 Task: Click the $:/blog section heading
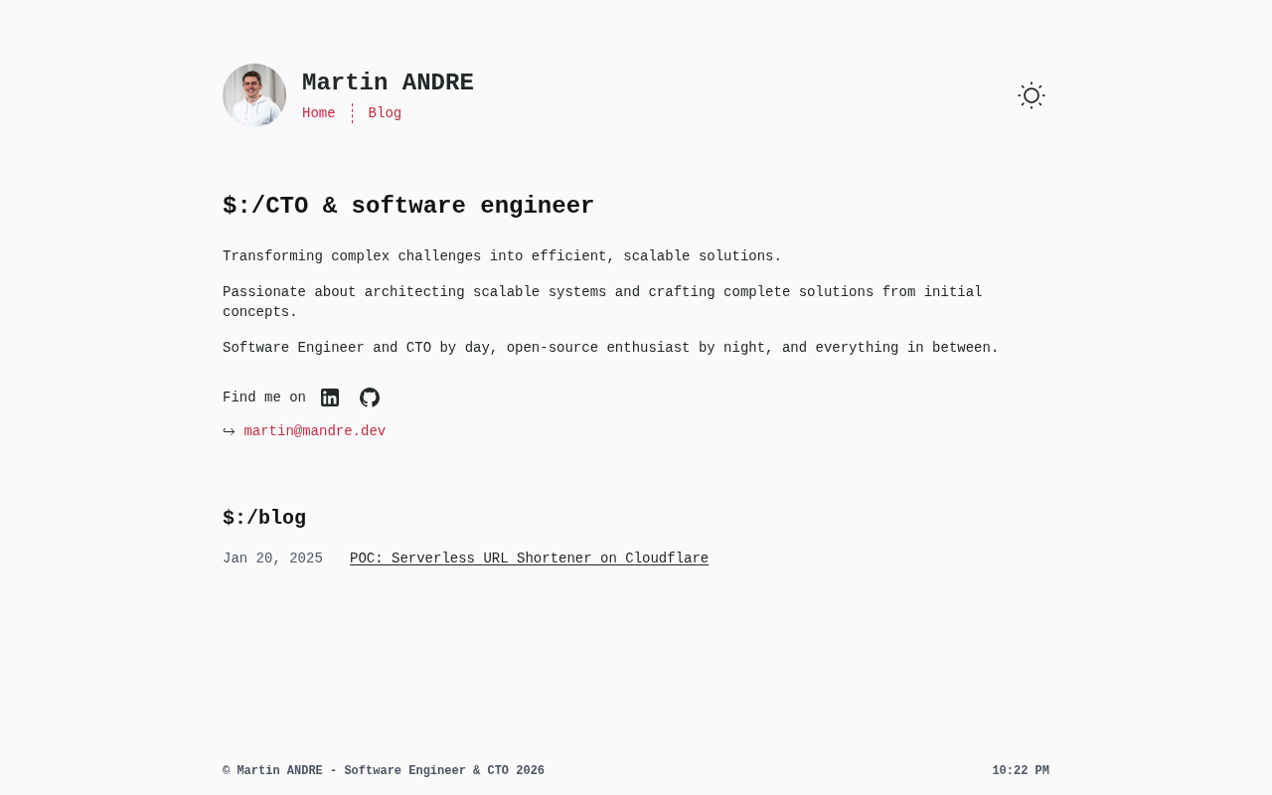pyautogui.click(x=264, y=518)
